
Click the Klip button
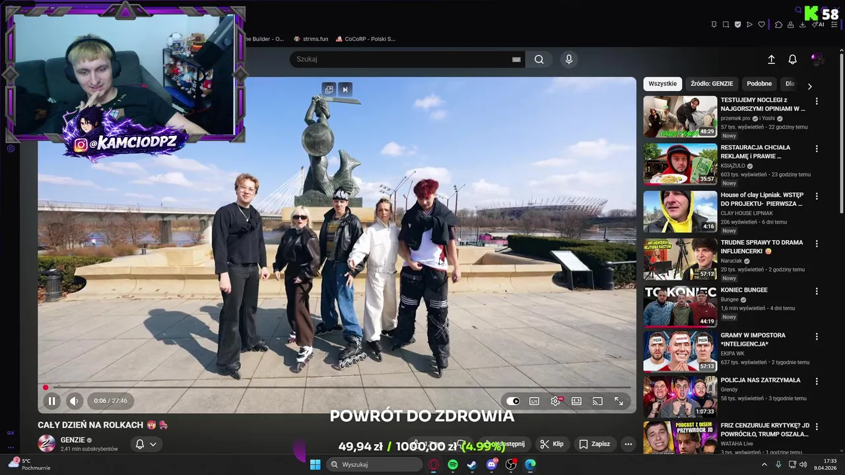pos(552,444)
